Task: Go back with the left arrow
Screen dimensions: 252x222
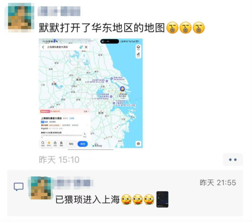Action: tap(43, 47)
